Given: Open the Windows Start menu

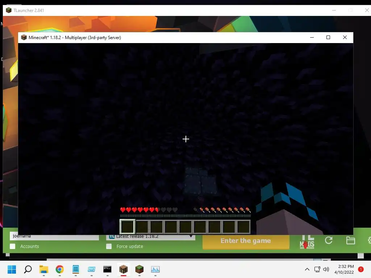Looking at the screenshot, I should click(12, 269).
